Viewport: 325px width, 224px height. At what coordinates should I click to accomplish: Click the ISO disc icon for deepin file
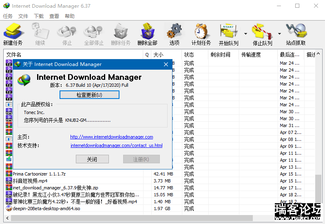(x=9, y=208)
